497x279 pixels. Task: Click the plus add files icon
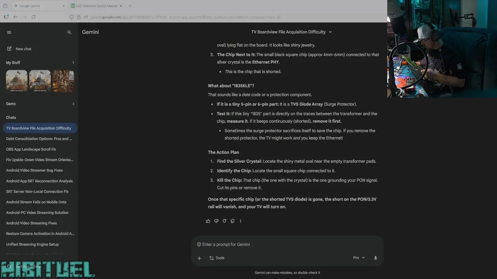(x=199, y=258)
